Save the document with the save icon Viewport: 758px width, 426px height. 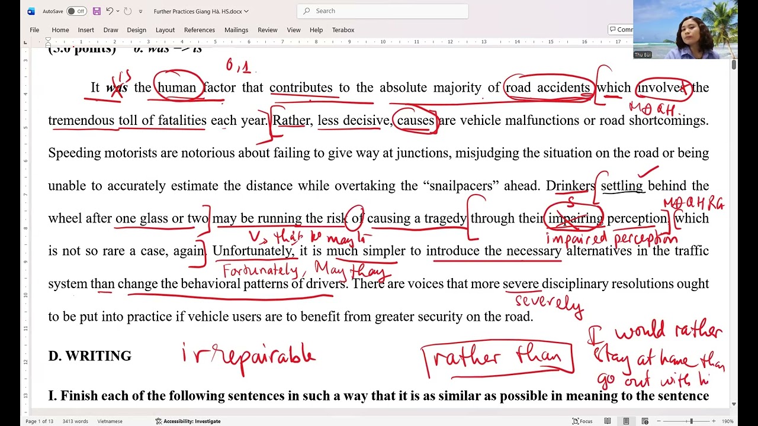[x=97, y=11]
